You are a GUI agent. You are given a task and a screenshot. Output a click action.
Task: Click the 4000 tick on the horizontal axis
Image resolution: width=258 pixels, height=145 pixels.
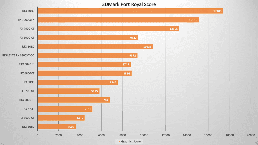80,135
